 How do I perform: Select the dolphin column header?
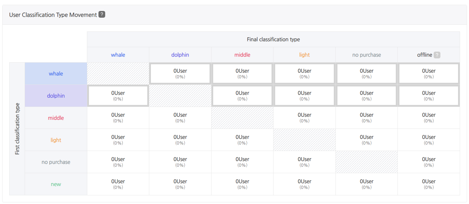180,55
